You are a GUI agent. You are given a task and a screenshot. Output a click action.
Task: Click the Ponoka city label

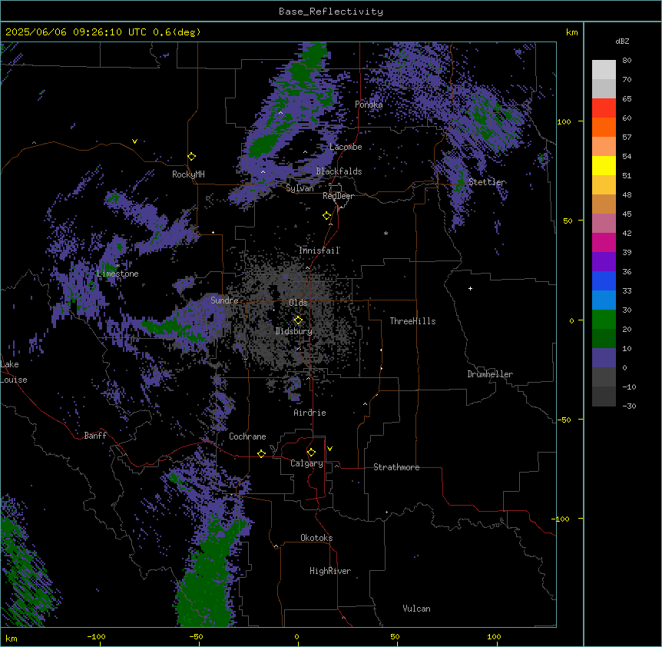369,105
